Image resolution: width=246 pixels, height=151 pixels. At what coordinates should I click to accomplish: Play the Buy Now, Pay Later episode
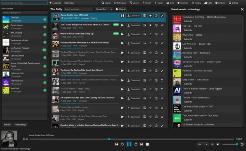tap(123, 117)
